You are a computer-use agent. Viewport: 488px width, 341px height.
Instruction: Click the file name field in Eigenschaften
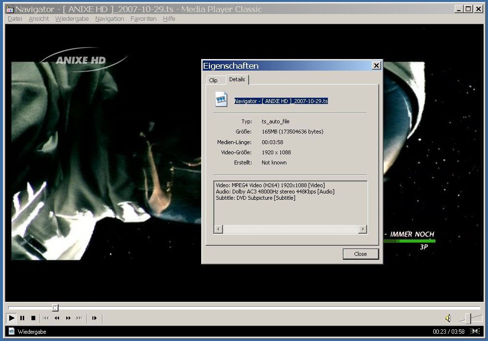pyautogui.click(x=281, y=101)
